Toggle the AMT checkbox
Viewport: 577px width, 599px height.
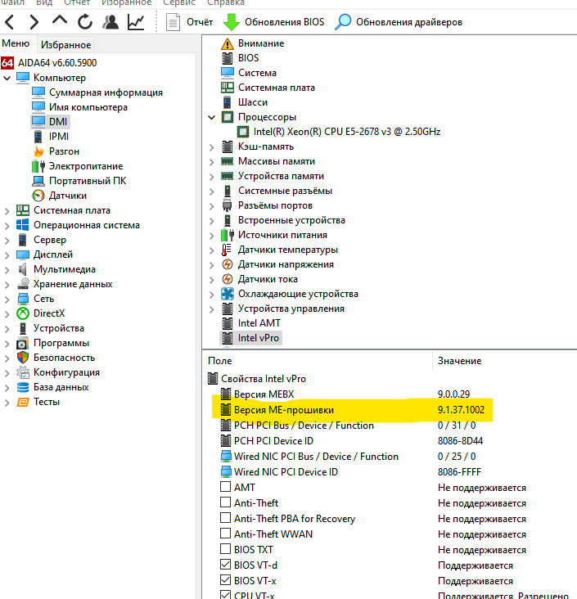[x=225, y=487]
